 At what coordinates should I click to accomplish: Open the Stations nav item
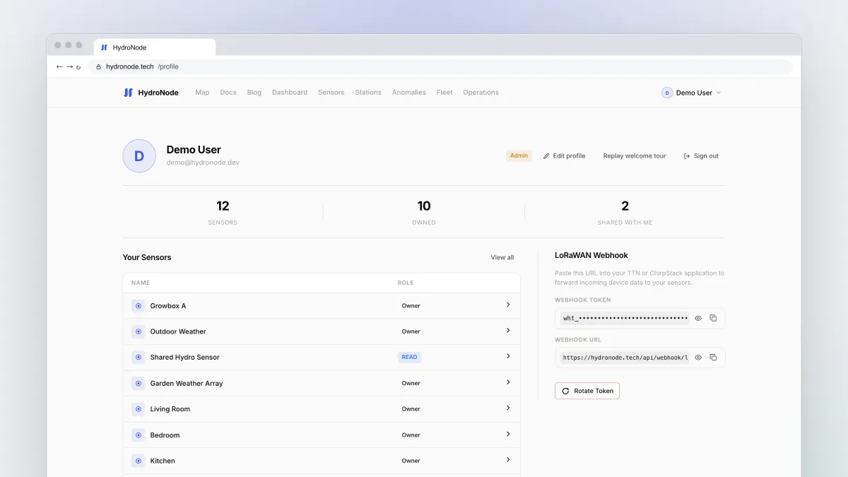pyautogui.click(x=368, y=93)
